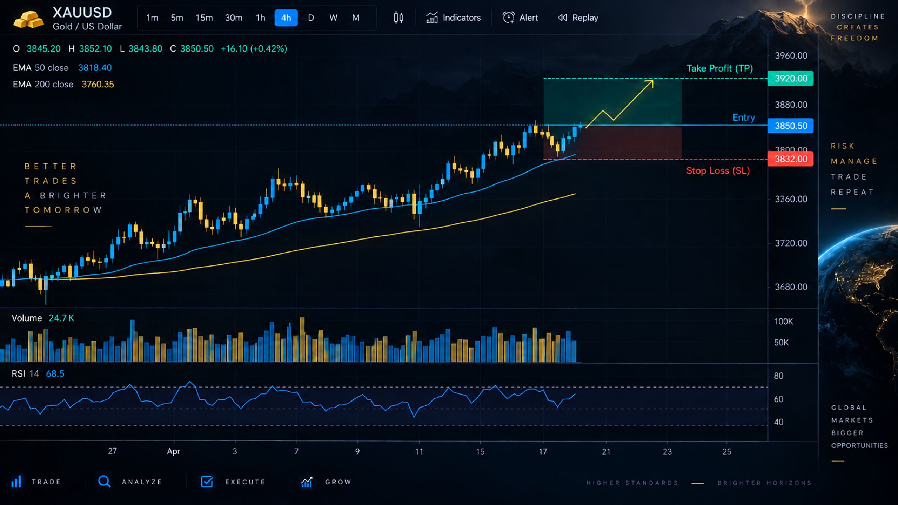Click the Replay label
Screen dimensions: 898x505
point(585,18)
